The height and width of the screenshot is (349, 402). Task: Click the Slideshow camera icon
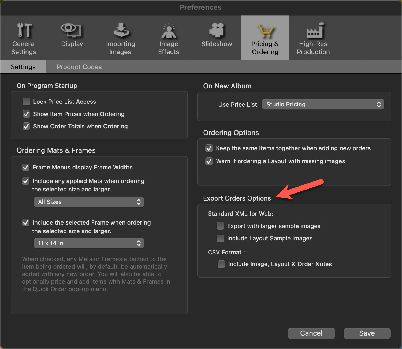pos(217,30)
